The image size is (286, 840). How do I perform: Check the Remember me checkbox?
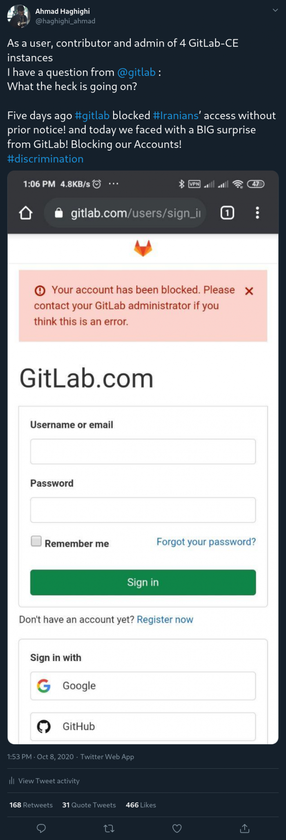tap(36, 541)
